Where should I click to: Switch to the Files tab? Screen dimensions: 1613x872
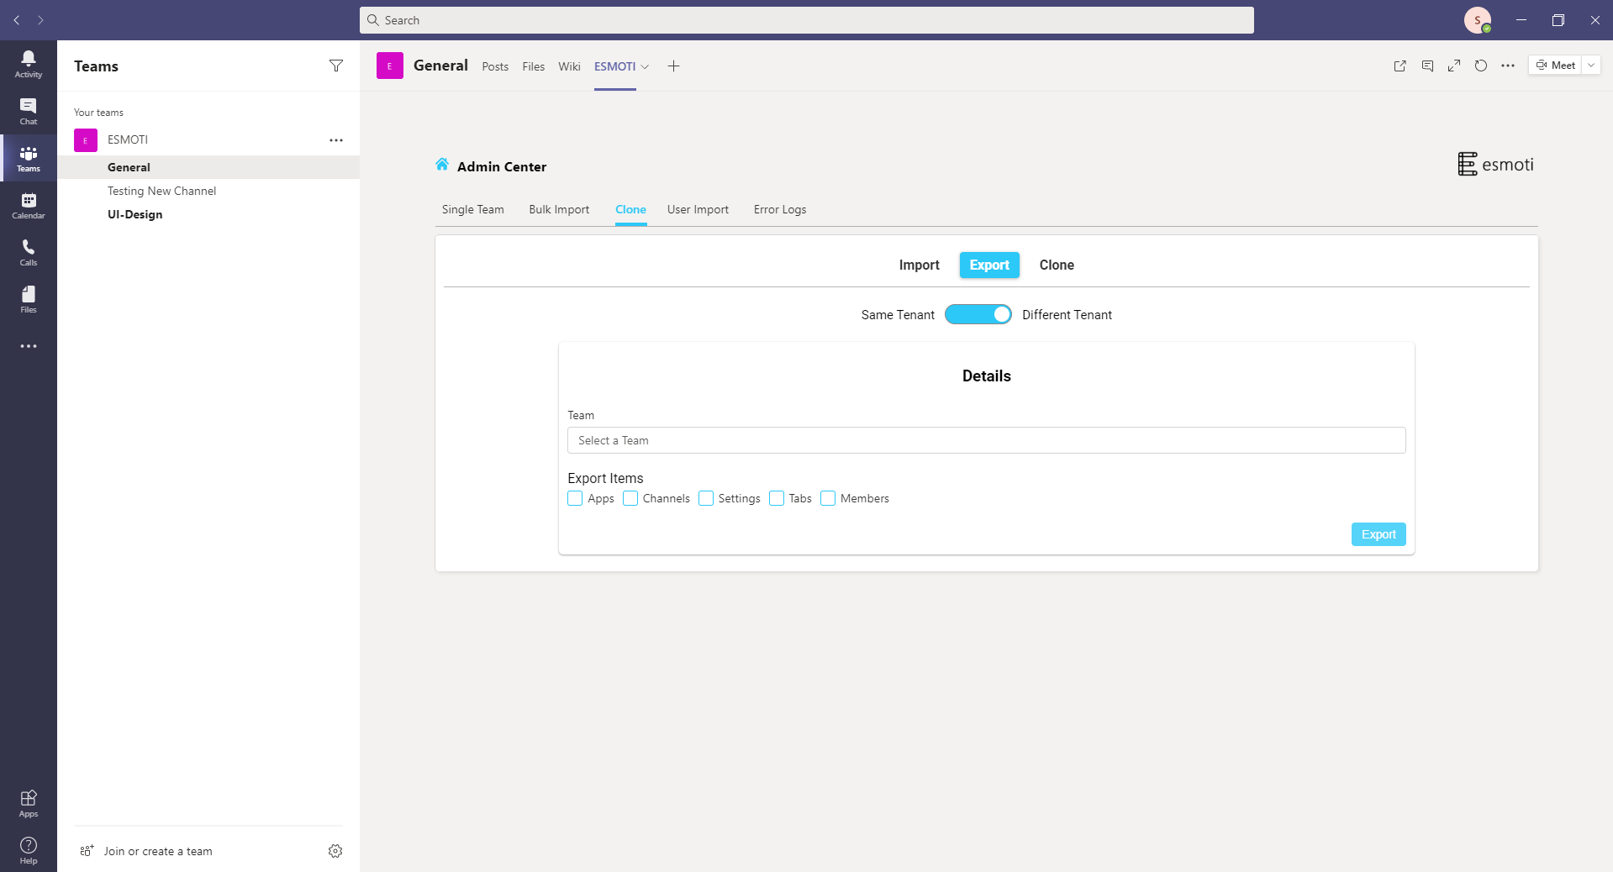click(534, 66)
